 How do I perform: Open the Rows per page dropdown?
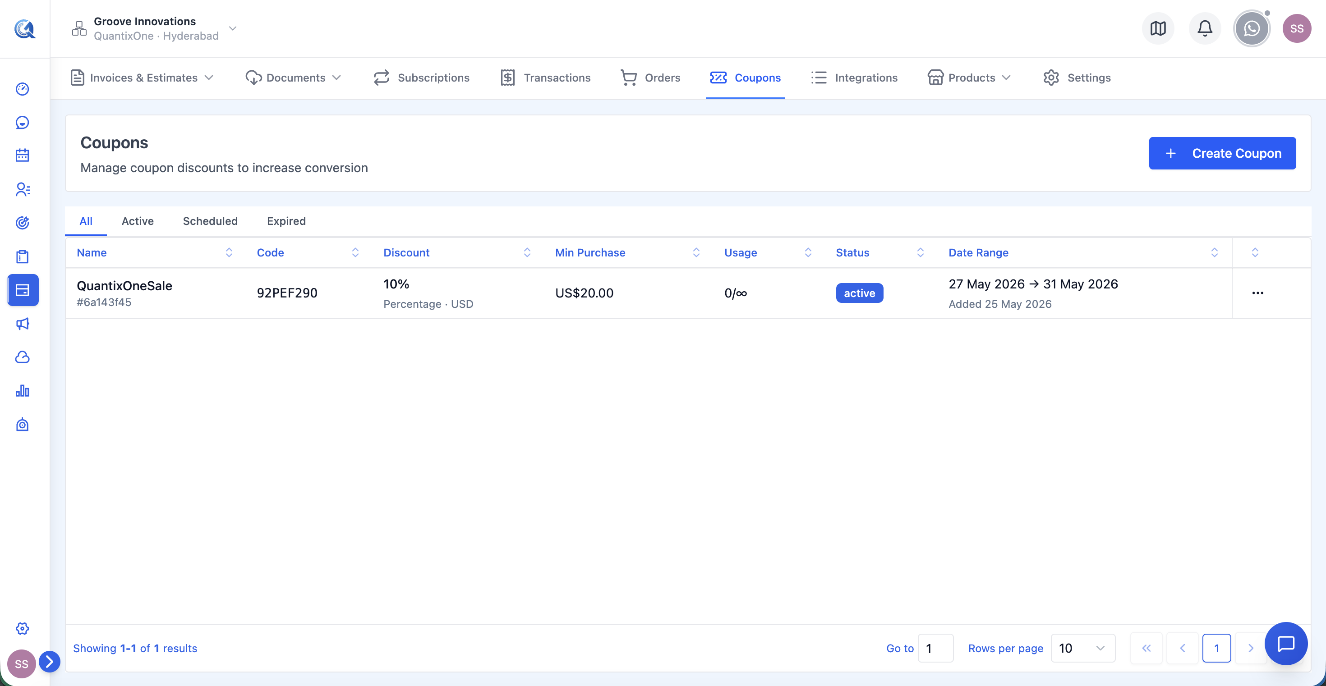[x=1083, y=648]
